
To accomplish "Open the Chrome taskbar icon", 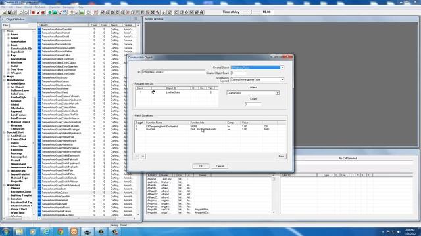I will coord(61,231).
